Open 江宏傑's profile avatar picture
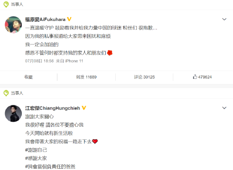This screenshot has width=233, height=170. (13, 113)
